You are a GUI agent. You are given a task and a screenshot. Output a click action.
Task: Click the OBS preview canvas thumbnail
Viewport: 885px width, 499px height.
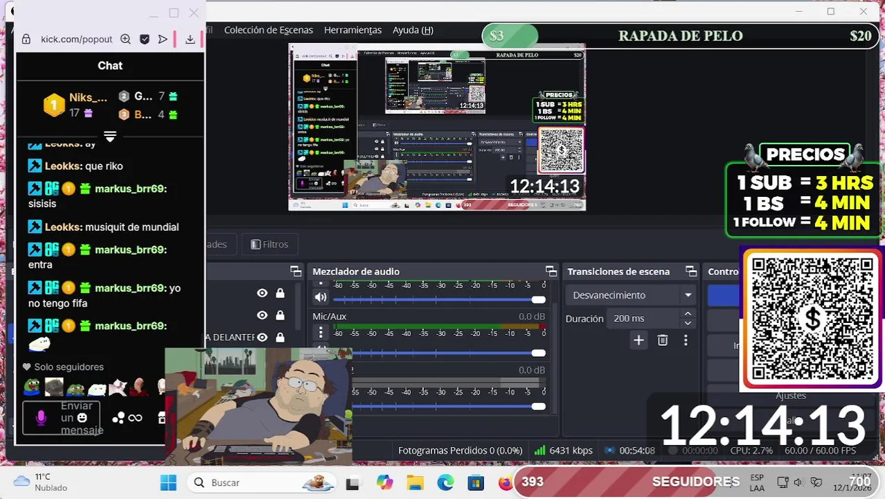437,127
